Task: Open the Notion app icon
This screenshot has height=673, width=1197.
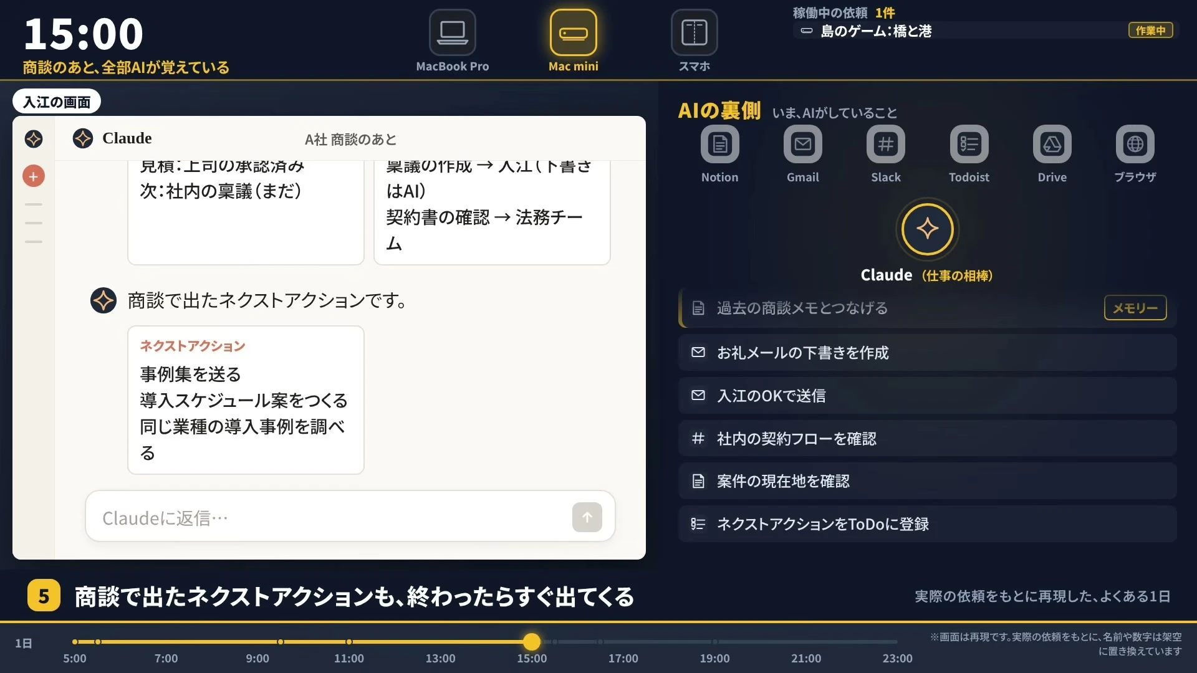Action: pyautogui.click(x=719, y=144)
